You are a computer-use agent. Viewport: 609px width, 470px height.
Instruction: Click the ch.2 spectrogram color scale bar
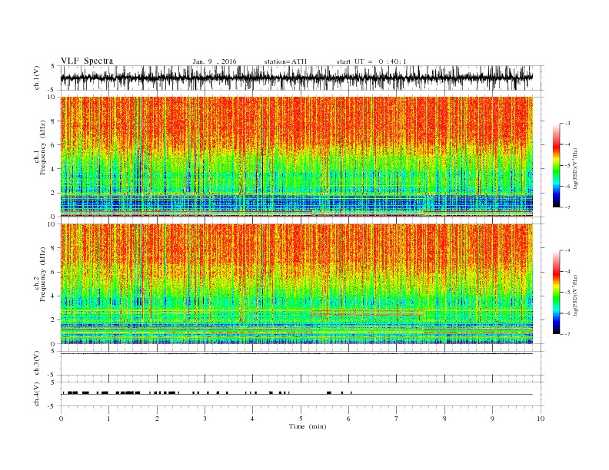tap(556, 292)
